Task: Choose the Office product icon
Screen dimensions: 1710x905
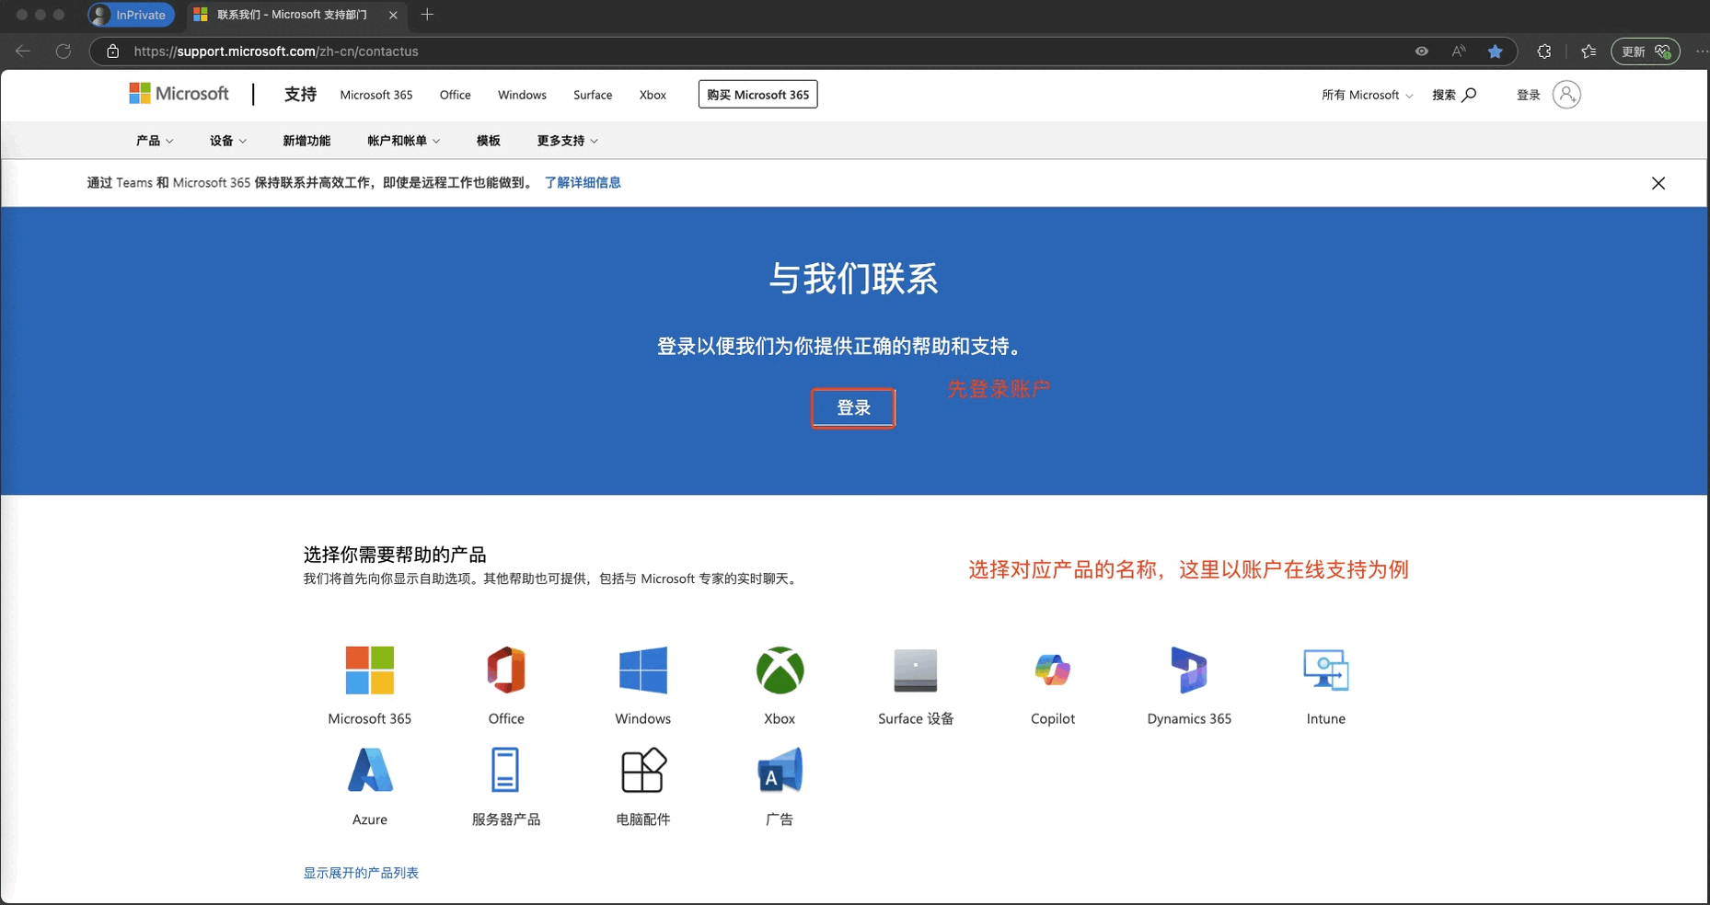Action: pyautogui.click(x=506, y=670)
